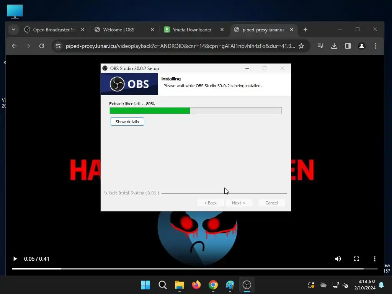This screenshot has width=392, height=294.
Task: Reload the current page
Action: [x=42, y=46]
